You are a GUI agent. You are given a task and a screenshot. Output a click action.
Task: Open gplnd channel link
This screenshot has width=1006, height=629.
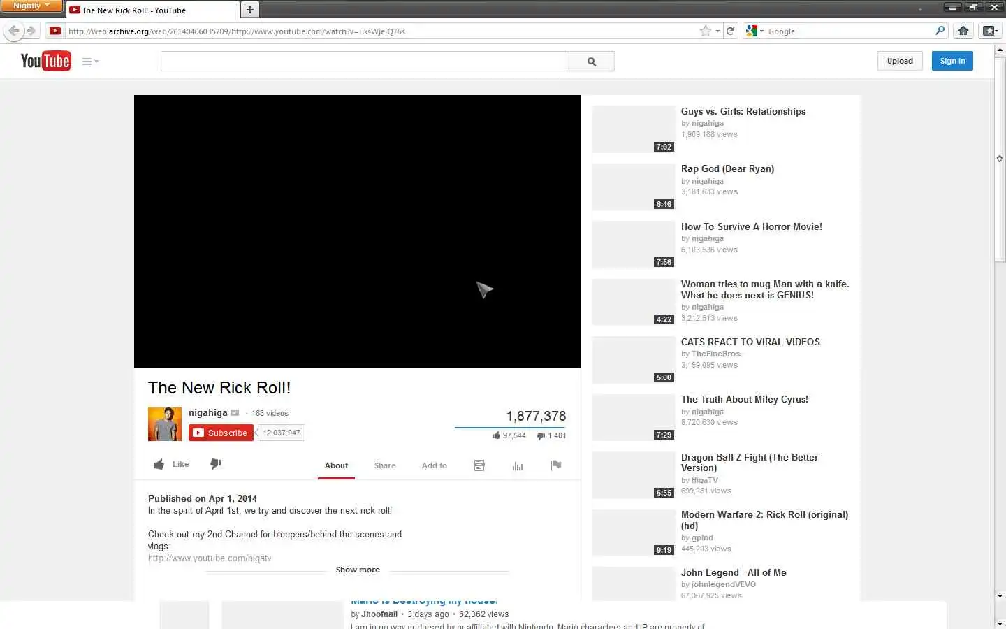point(702,537)
